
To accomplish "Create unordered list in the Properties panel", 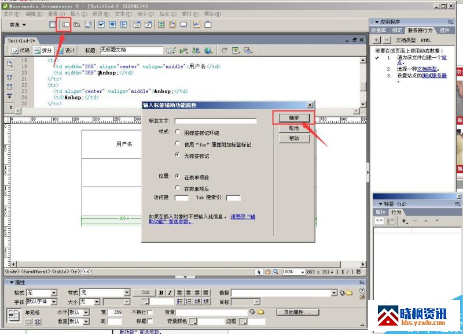I will (179, 302).
